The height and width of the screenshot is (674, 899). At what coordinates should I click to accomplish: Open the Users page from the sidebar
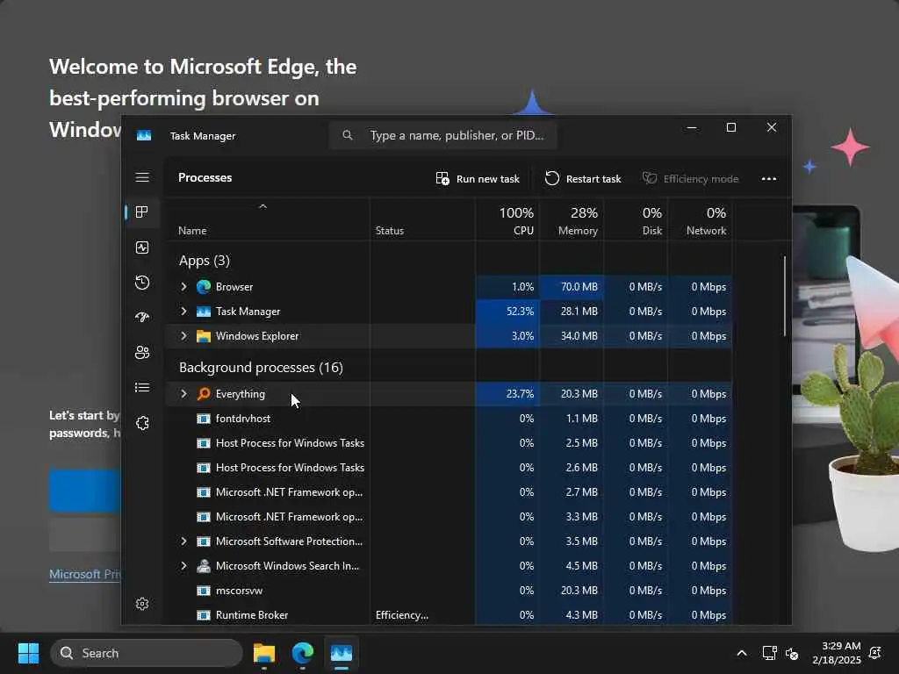coord(142,353)
